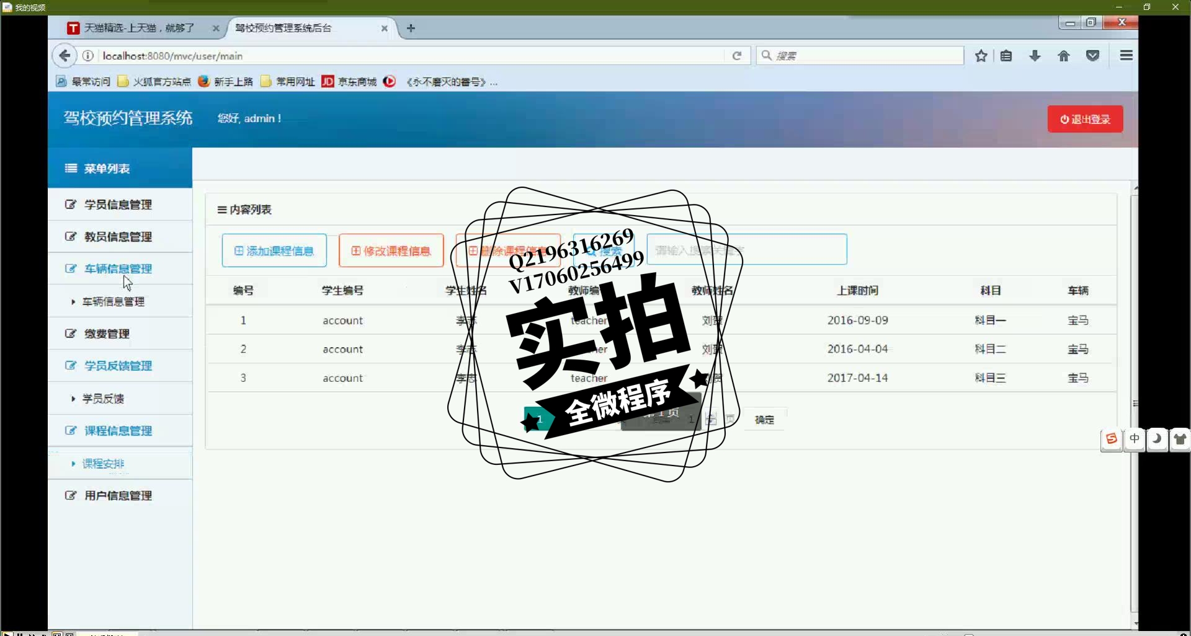
Task: Close the 天猫精选 tab
Action: [216, 29]
